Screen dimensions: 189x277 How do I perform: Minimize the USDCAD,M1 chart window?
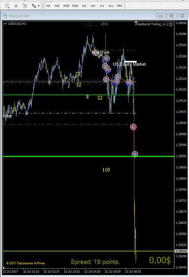pos(161,16)
